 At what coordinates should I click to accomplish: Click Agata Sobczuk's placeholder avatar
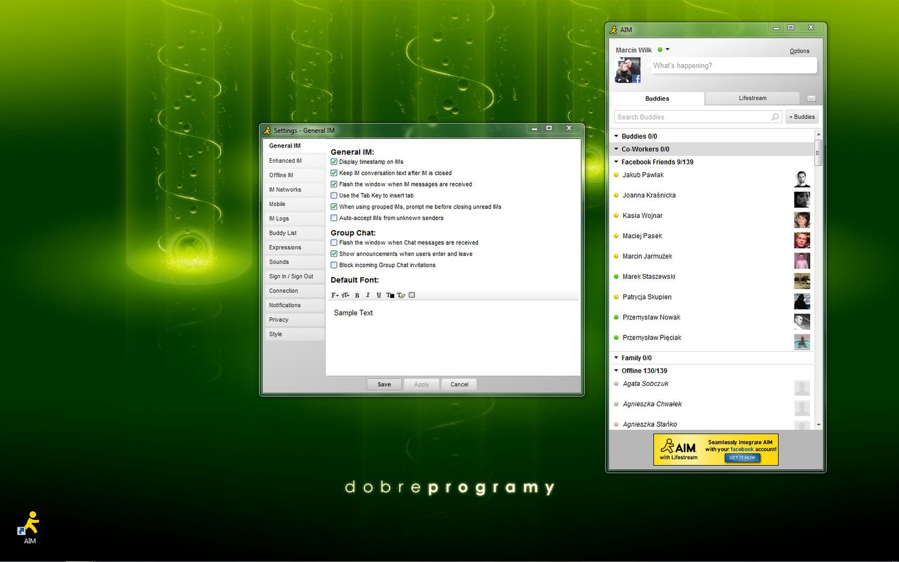point(802,388)
